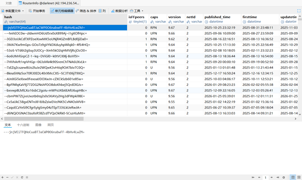This screenshot has height=180, width=302.
Task: Click the delete record minus icon
Action: pyautogui.click(x=7, y=177)
